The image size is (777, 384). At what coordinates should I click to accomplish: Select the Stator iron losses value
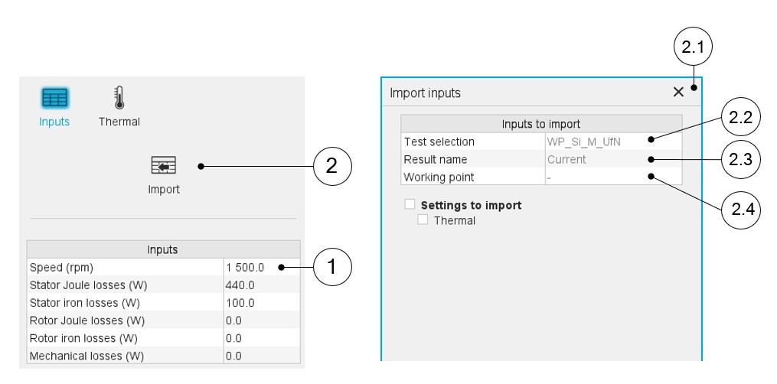(x=260, y=303)
